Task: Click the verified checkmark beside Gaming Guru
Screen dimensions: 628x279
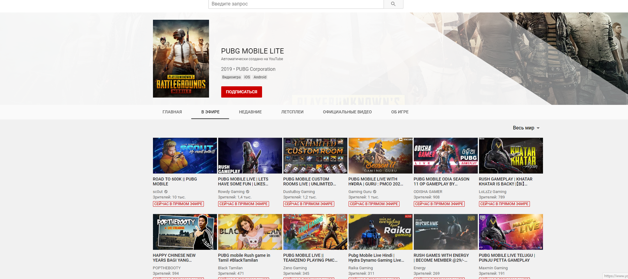Action: [374, 192]
